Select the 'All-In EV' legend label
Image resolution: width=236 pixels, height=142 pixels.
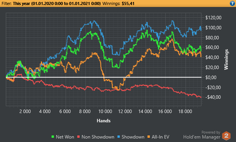click(160, 137)
